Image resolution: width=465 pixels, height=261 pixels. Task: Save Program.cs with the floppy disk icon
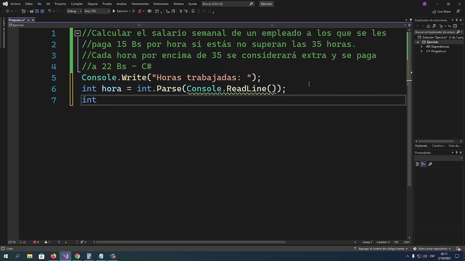tap(37, 11)
